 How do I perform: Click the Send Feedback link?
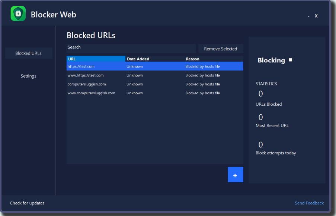click(309, 203)
